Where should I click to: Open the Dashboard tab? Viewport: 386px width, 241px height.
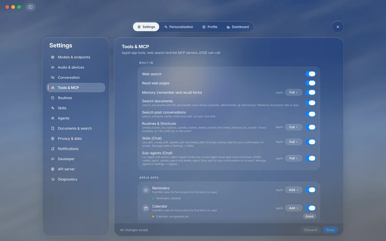click(x=237, y=27)
